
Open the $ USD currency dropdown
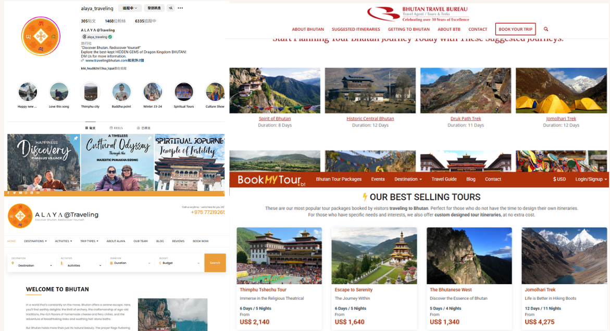(559, 179)
